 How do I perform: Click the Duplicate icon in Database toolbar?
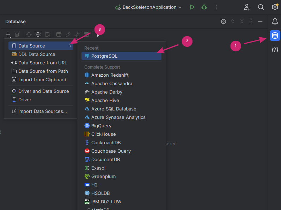[x=17, y=34]
